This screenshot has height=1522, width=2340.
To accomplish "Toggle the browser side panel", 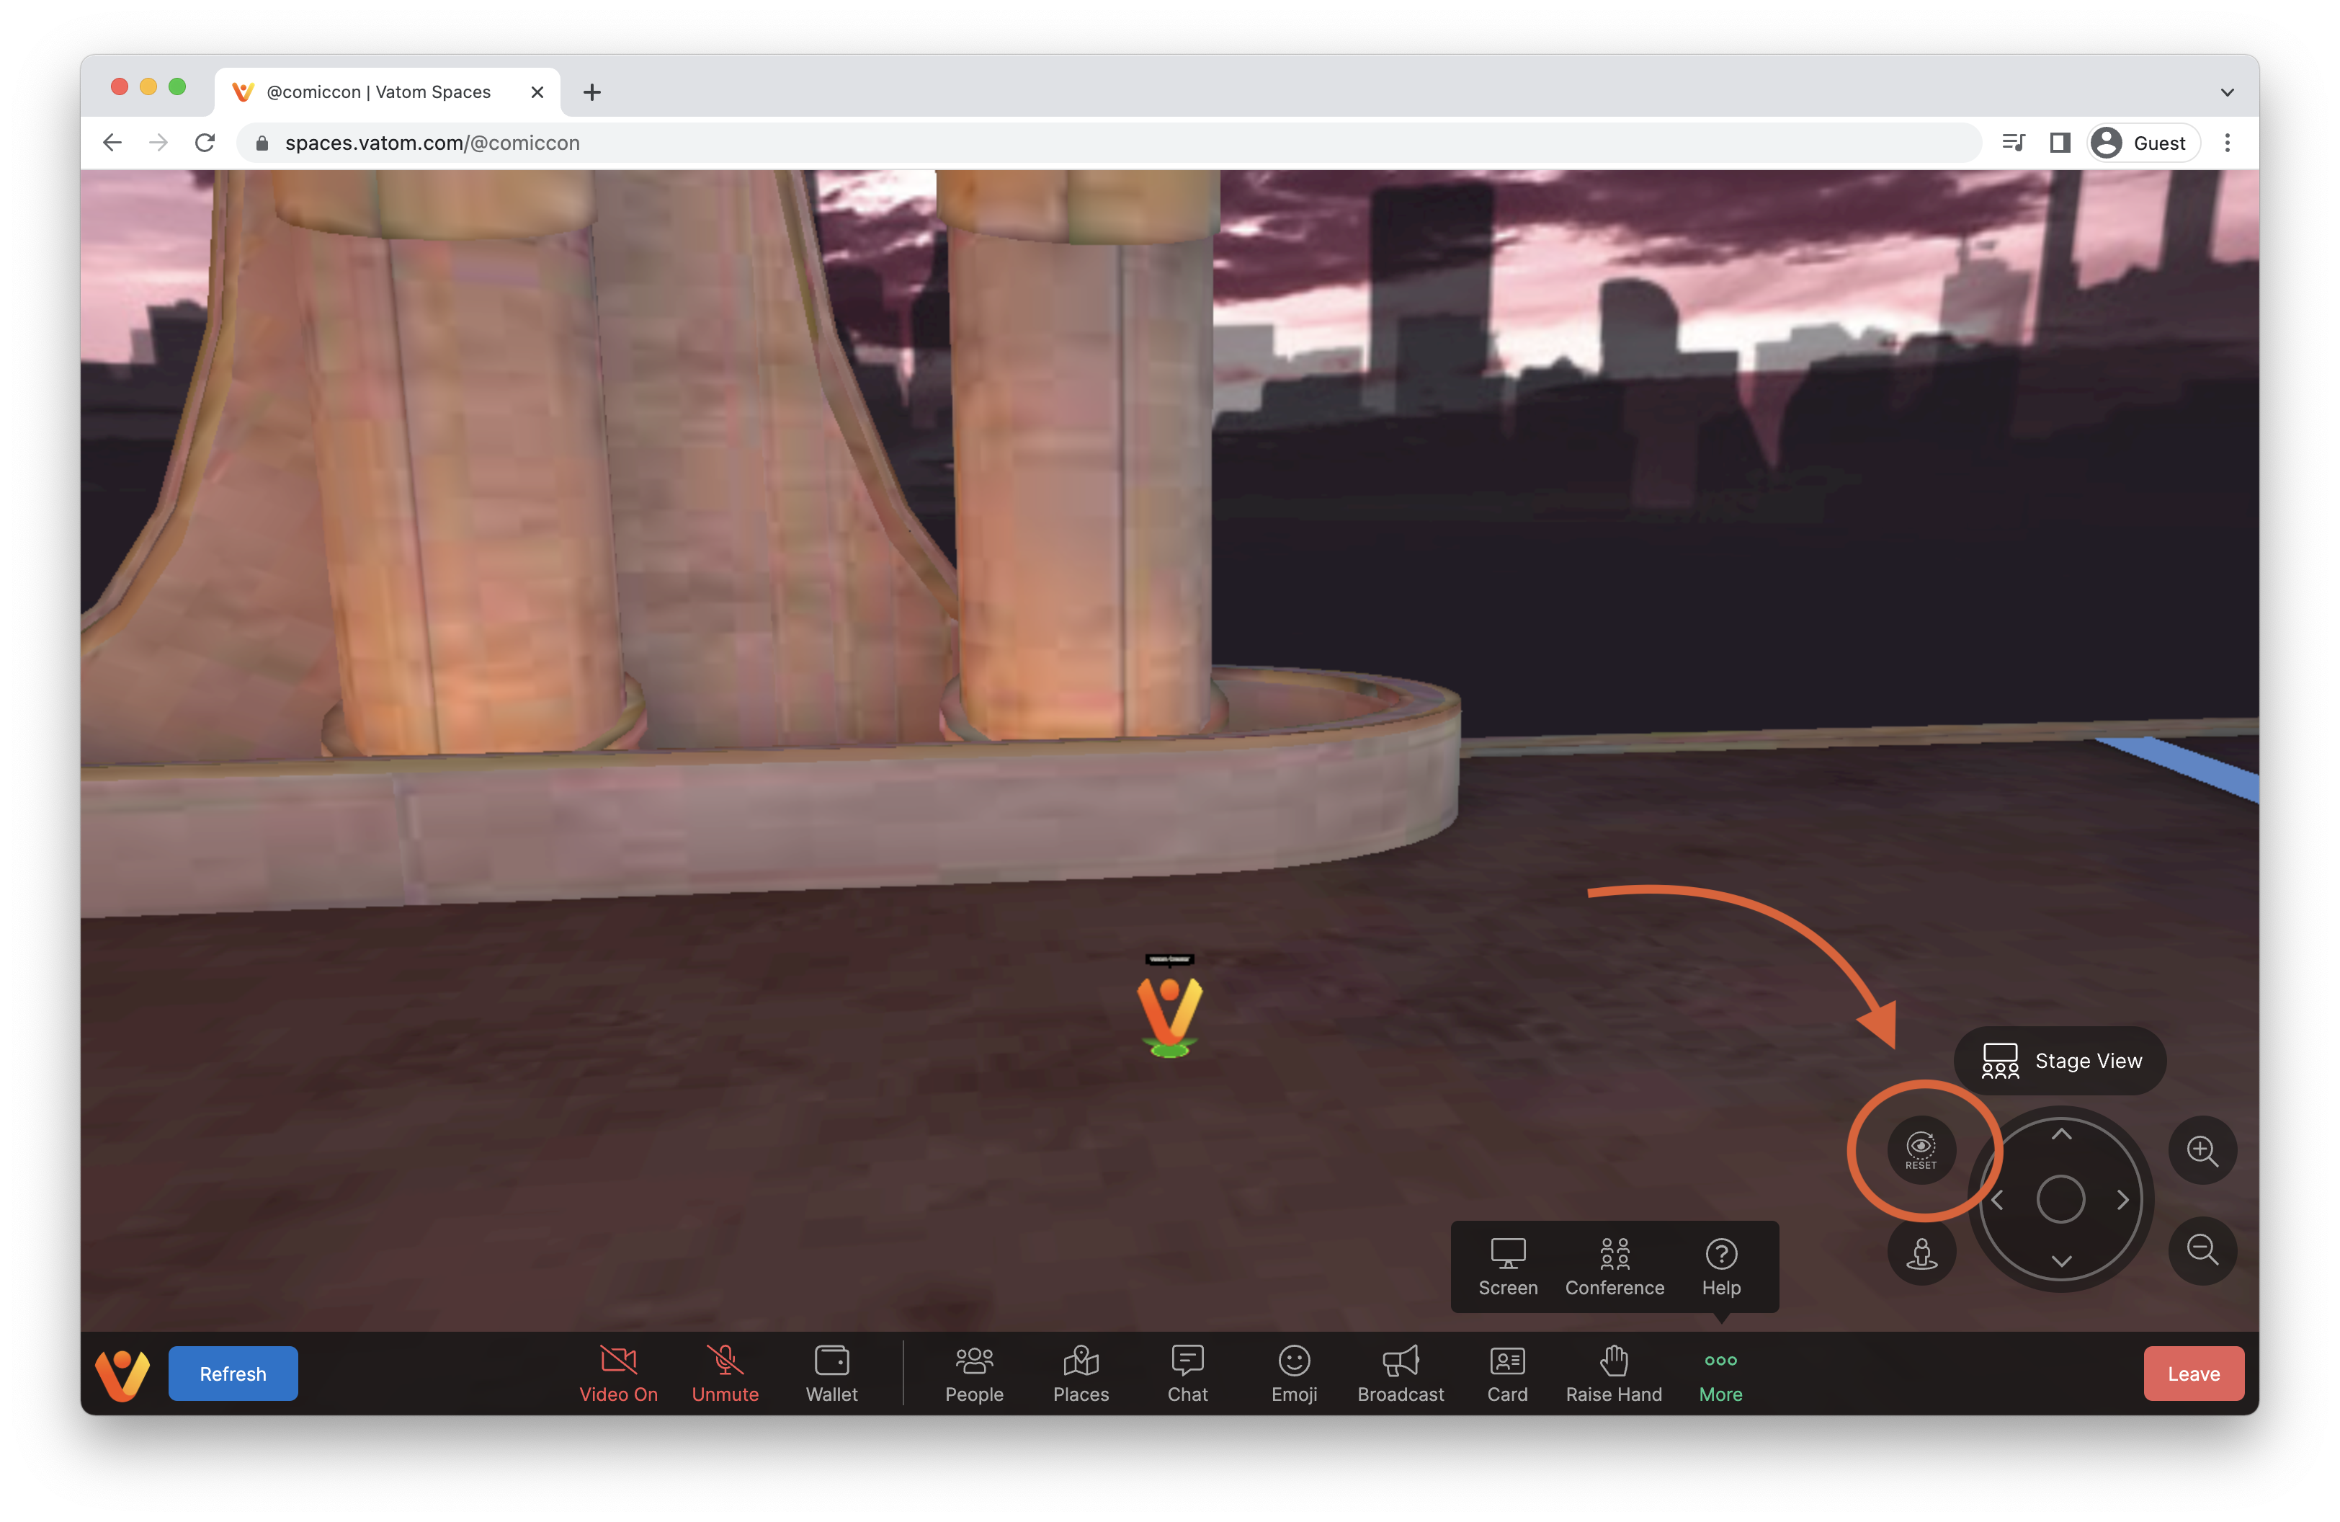I will 2059,143.
